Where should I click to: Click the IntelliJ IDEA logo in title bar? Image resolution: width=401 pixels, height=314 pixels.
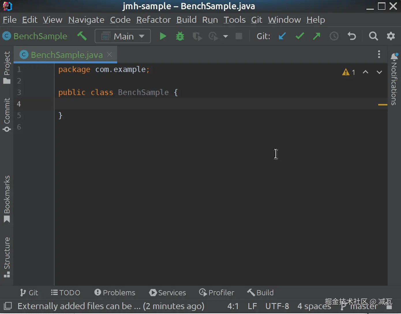8,6
